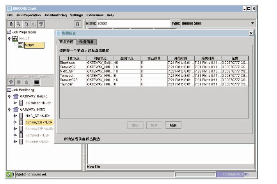Click the trash delete icon in toolbar

[78, 24]
